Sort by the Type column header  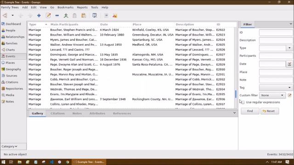(38, 24)
